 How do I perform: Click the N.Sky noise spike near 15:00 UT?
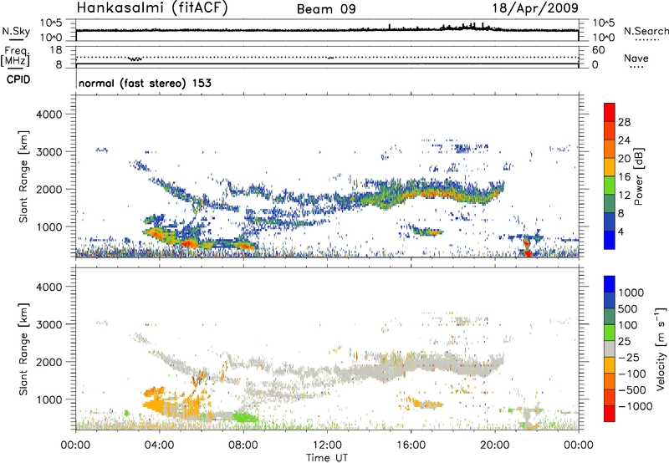pyautogui.click(x=390, y=27)
